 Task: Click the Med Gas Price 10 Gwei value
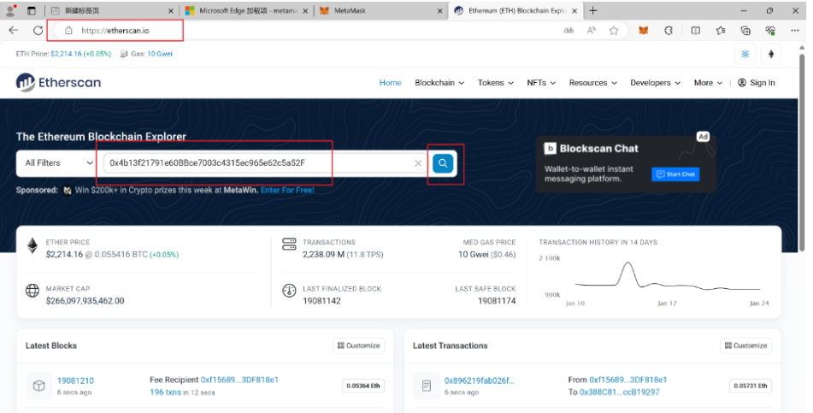474,254
